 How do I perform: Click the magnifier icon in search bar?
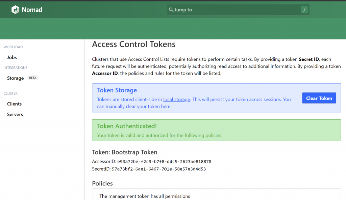click(171, 10)
